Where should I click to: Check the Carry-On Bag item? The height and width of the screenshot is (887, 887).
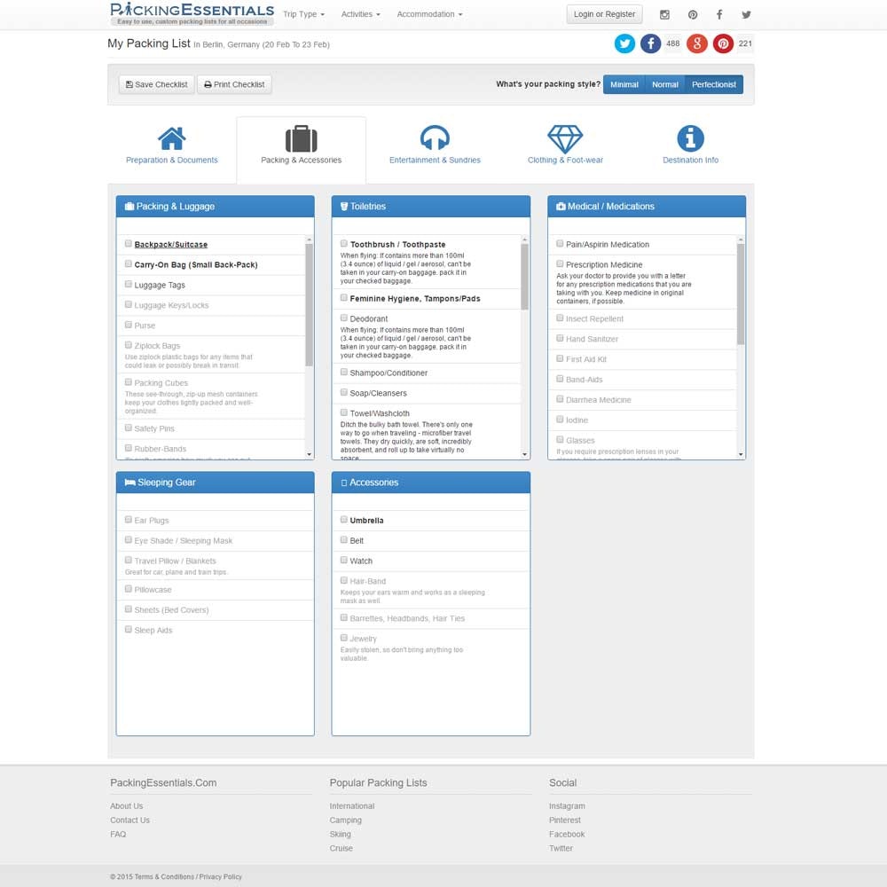point(129,264)
